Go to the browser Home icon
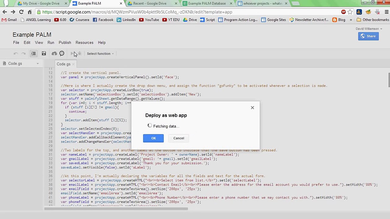Viewport: 390px width, 219px height. coord(30,12)
